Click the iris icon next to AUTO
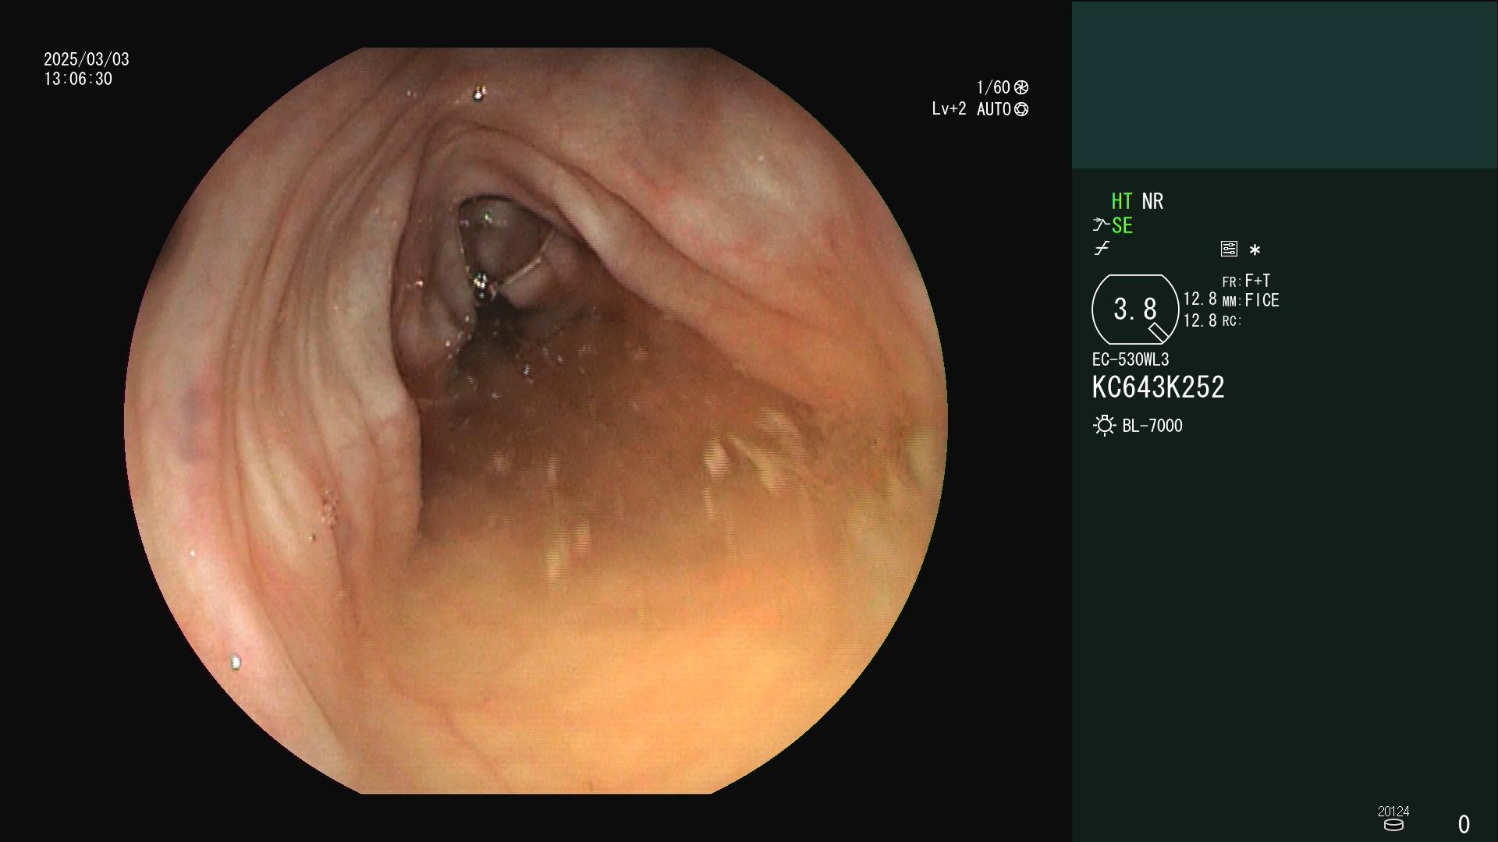This screenshot has height=842, width=1498. tap(1021, 110)
